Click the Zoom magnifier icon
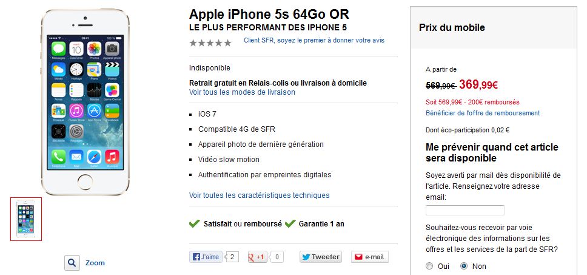This screenshot has width=587, height=275. (x=72, y=263)
